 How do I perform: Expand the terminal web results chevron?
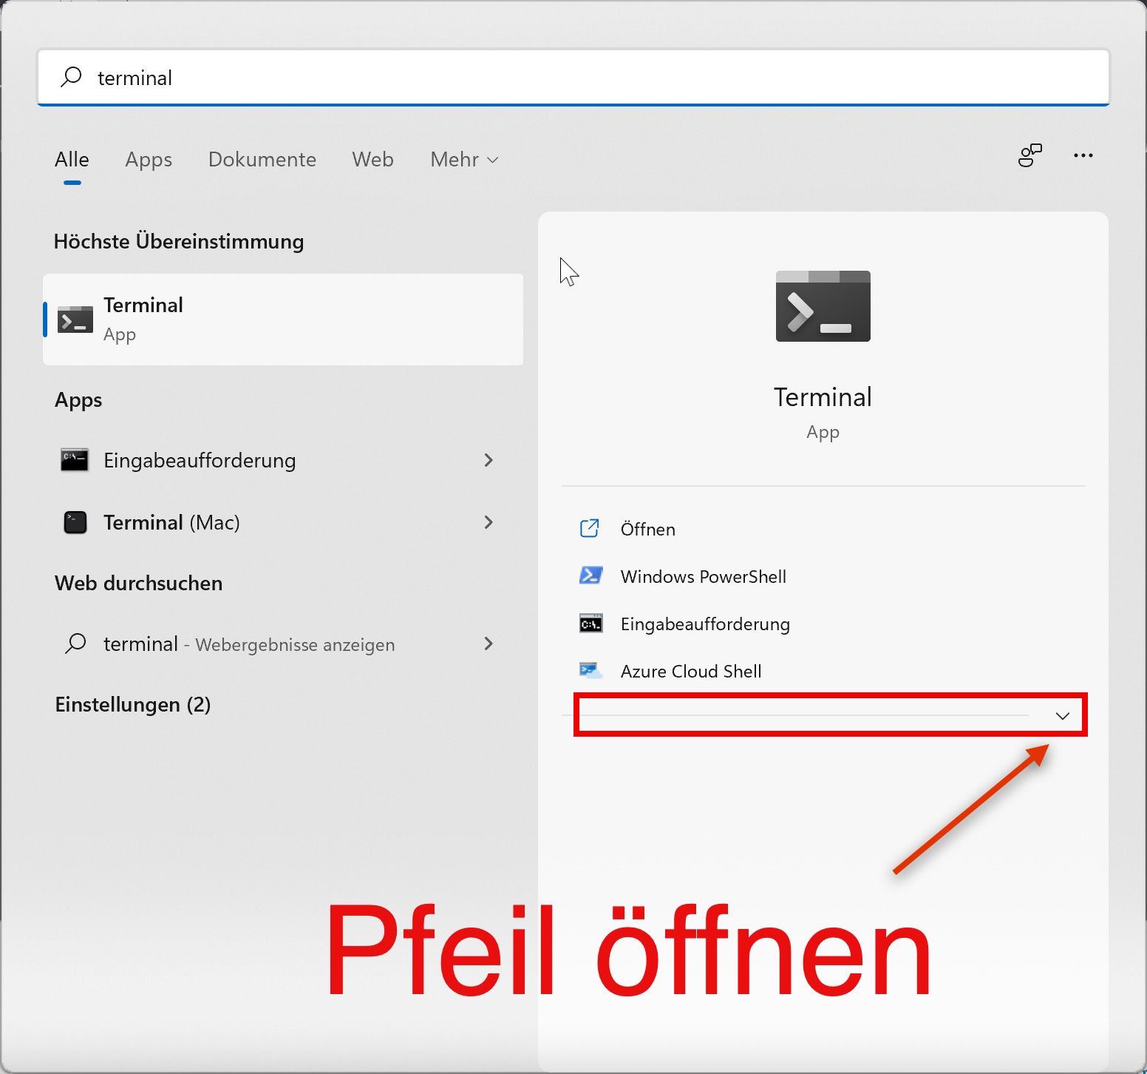pyautogui.click(x=489, y=644)
